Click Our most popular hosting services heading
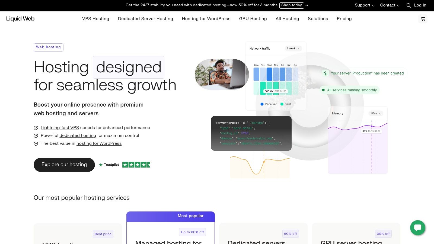The image size is (434, 244). click(x=82, y=198)
